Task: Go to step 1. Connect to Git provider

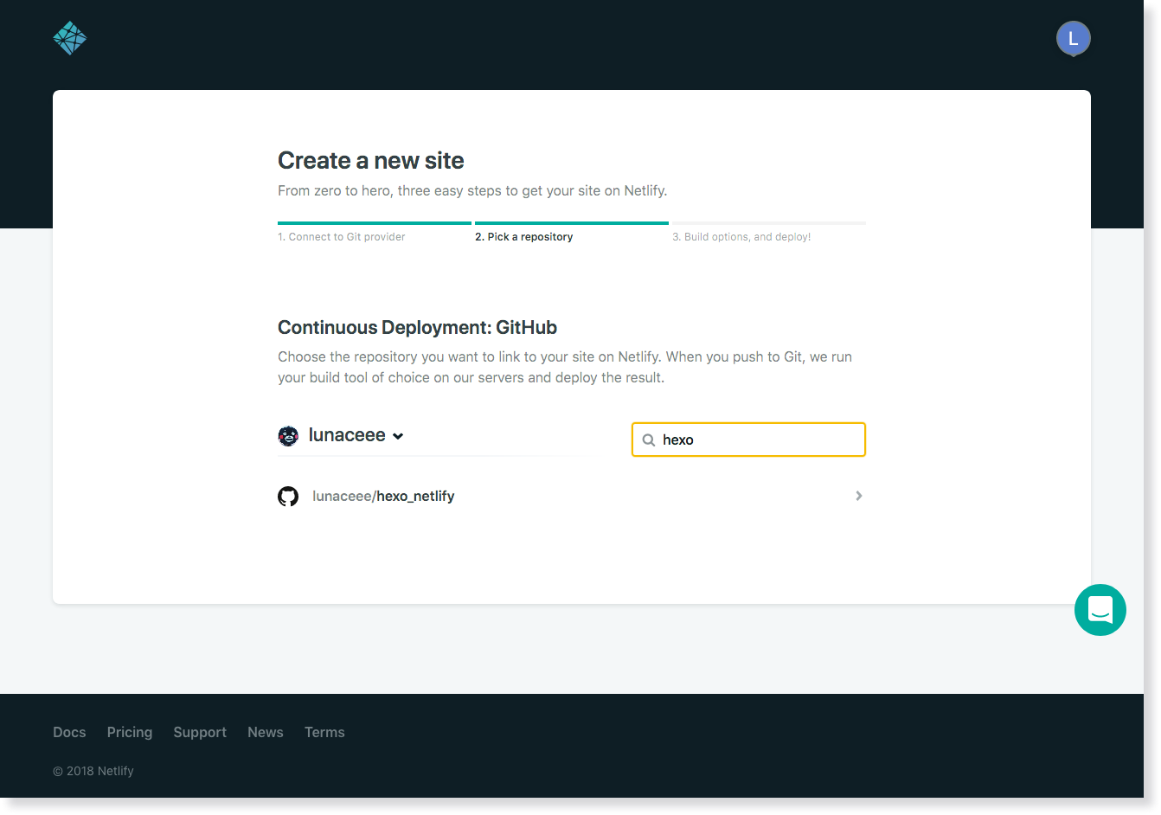Action: pos(341,236)
